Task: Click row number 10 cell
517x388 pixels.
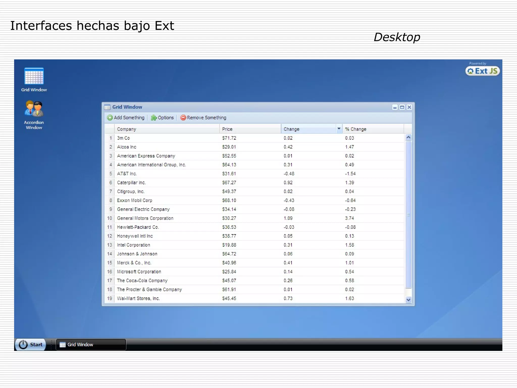Action: [110, 218]
